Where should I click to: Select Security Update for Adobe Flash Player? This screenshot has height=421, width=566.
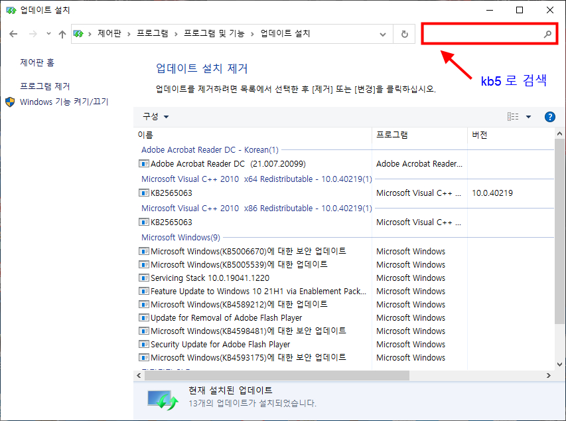click(220, 345)
